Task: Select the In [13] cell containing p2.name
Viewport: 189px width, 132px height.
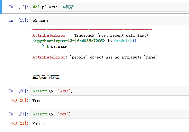Action: [110, 20]
